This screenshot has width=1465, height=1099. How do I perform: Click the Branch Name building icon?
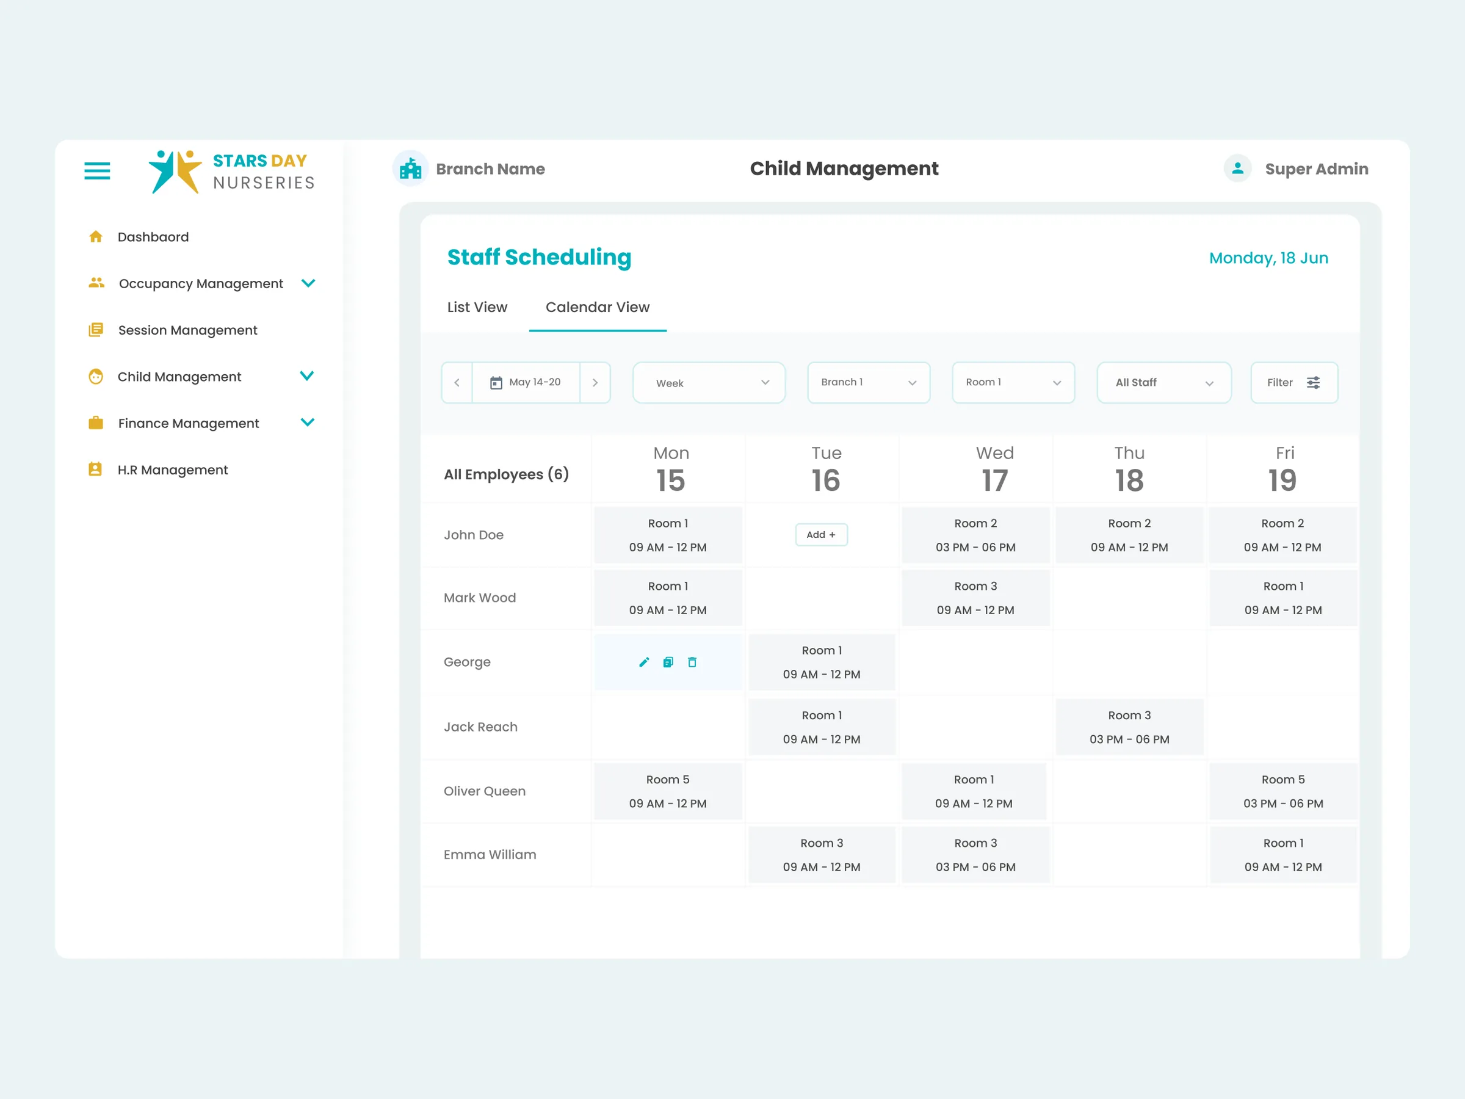tap(411, 169)
